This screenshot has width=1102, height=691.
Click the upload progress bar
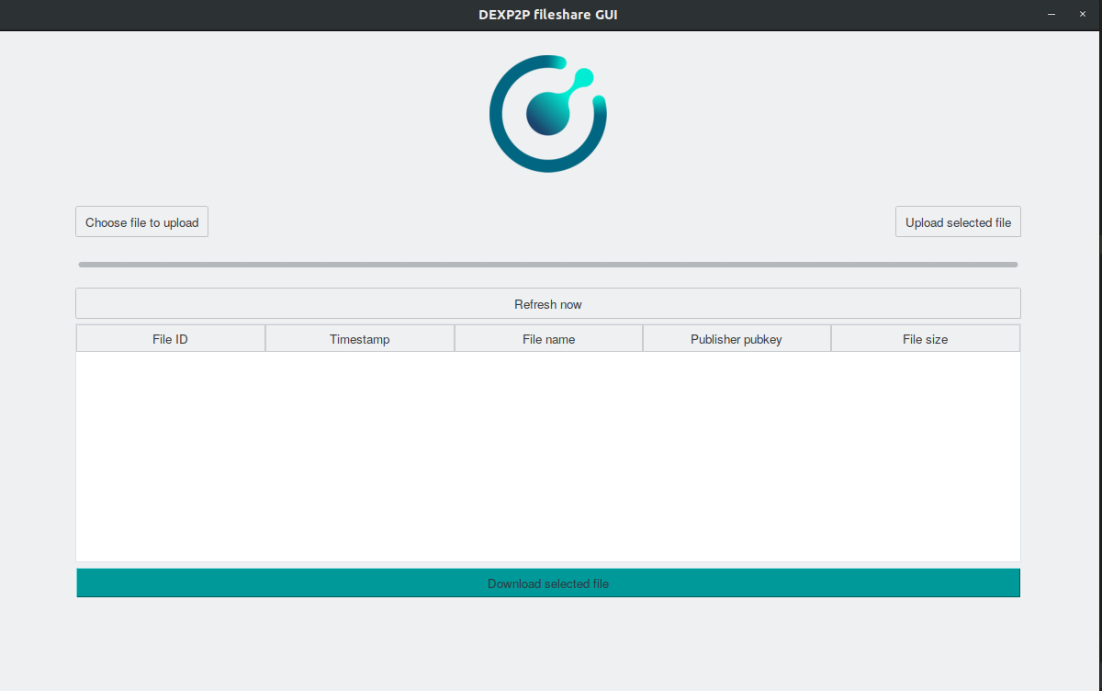pos(548,265)
